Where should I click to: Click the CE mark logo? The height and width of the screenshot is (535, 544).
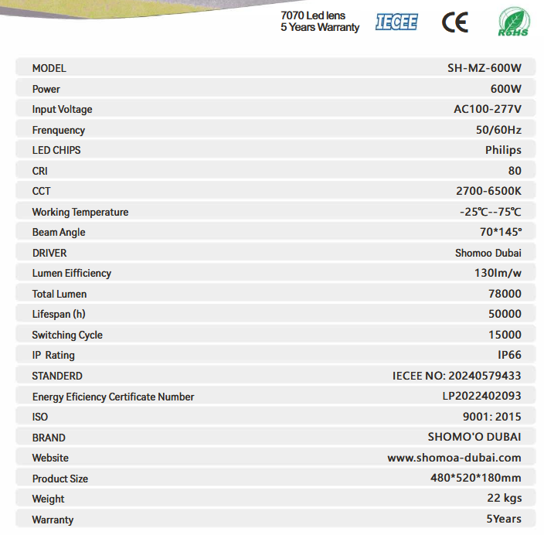454,22
